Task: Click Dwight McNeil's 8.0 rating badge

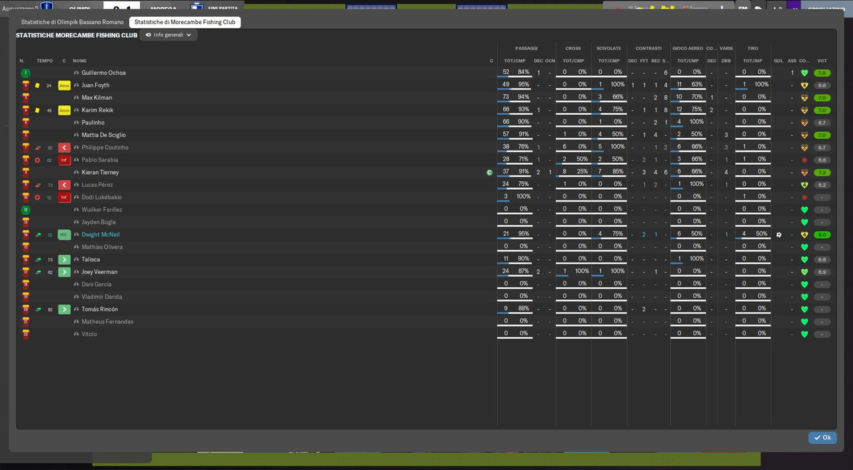Action: coord(822,235)
